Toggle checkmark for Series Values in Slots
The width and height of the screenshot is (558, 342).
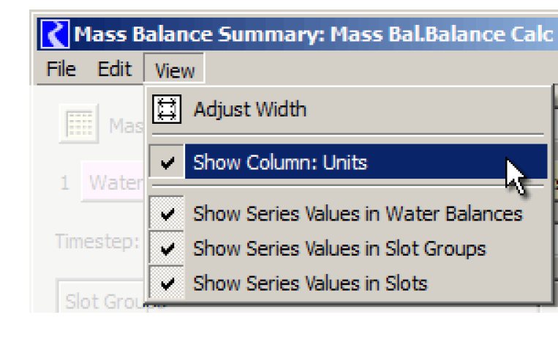point(167,283)
